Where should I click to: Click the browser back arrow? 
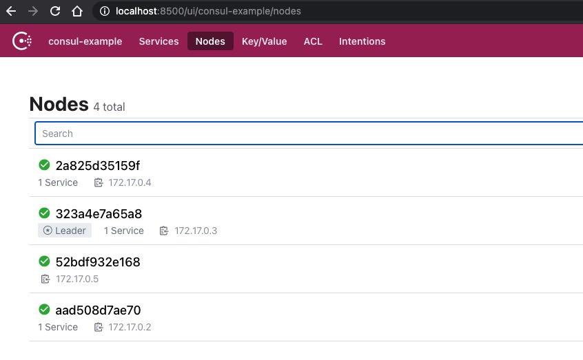(x=11, y=11)
